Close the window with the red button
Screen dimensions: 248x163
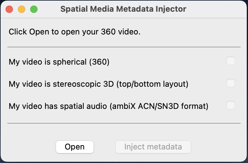point(9,9)
